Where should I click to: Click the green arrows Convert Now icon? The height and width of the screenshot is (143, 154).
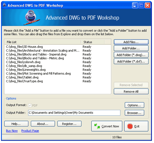[97, 126]
